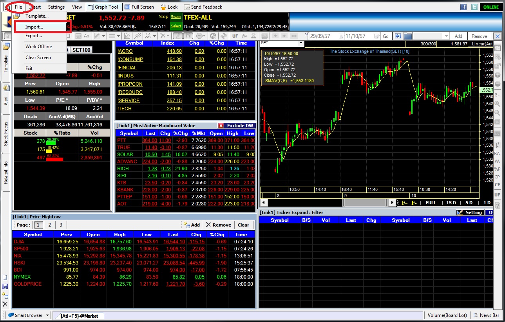Switch to Full Screen mode
The image size is (505, 322).
pos(139,7)
